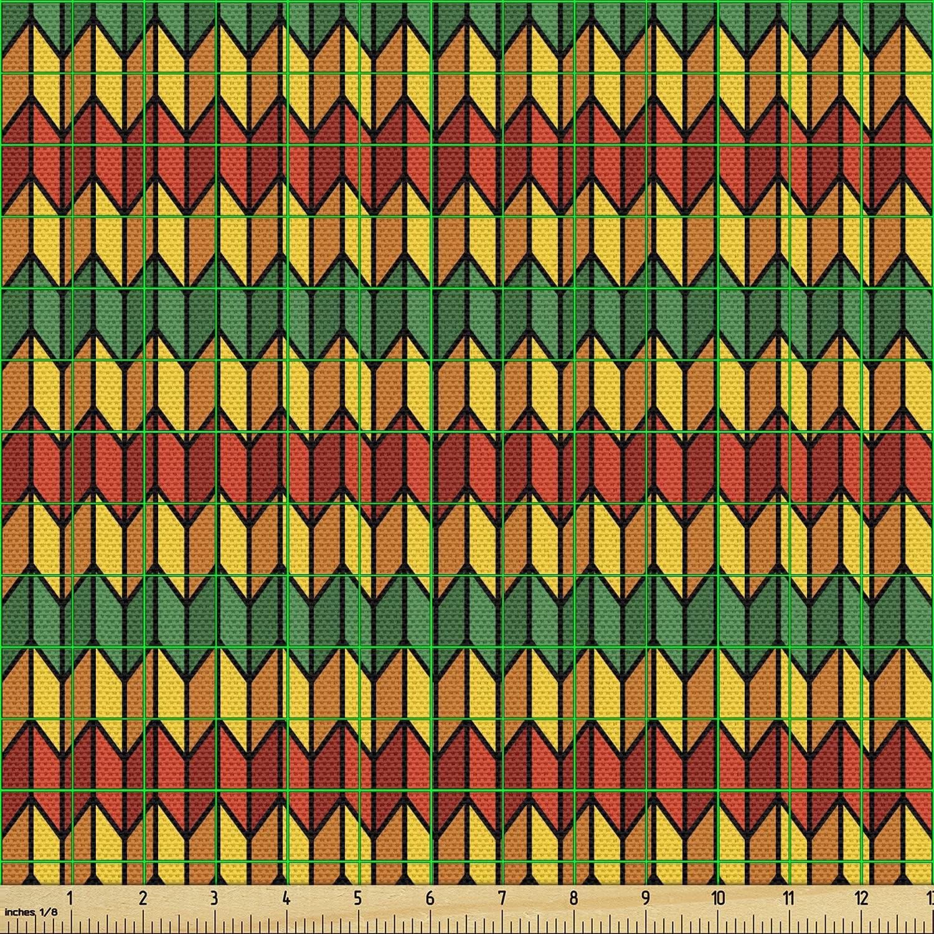Click the number 6 on the ruler
Image resolution: width=934 pixels, height=934 pixels.
(430, 898)
